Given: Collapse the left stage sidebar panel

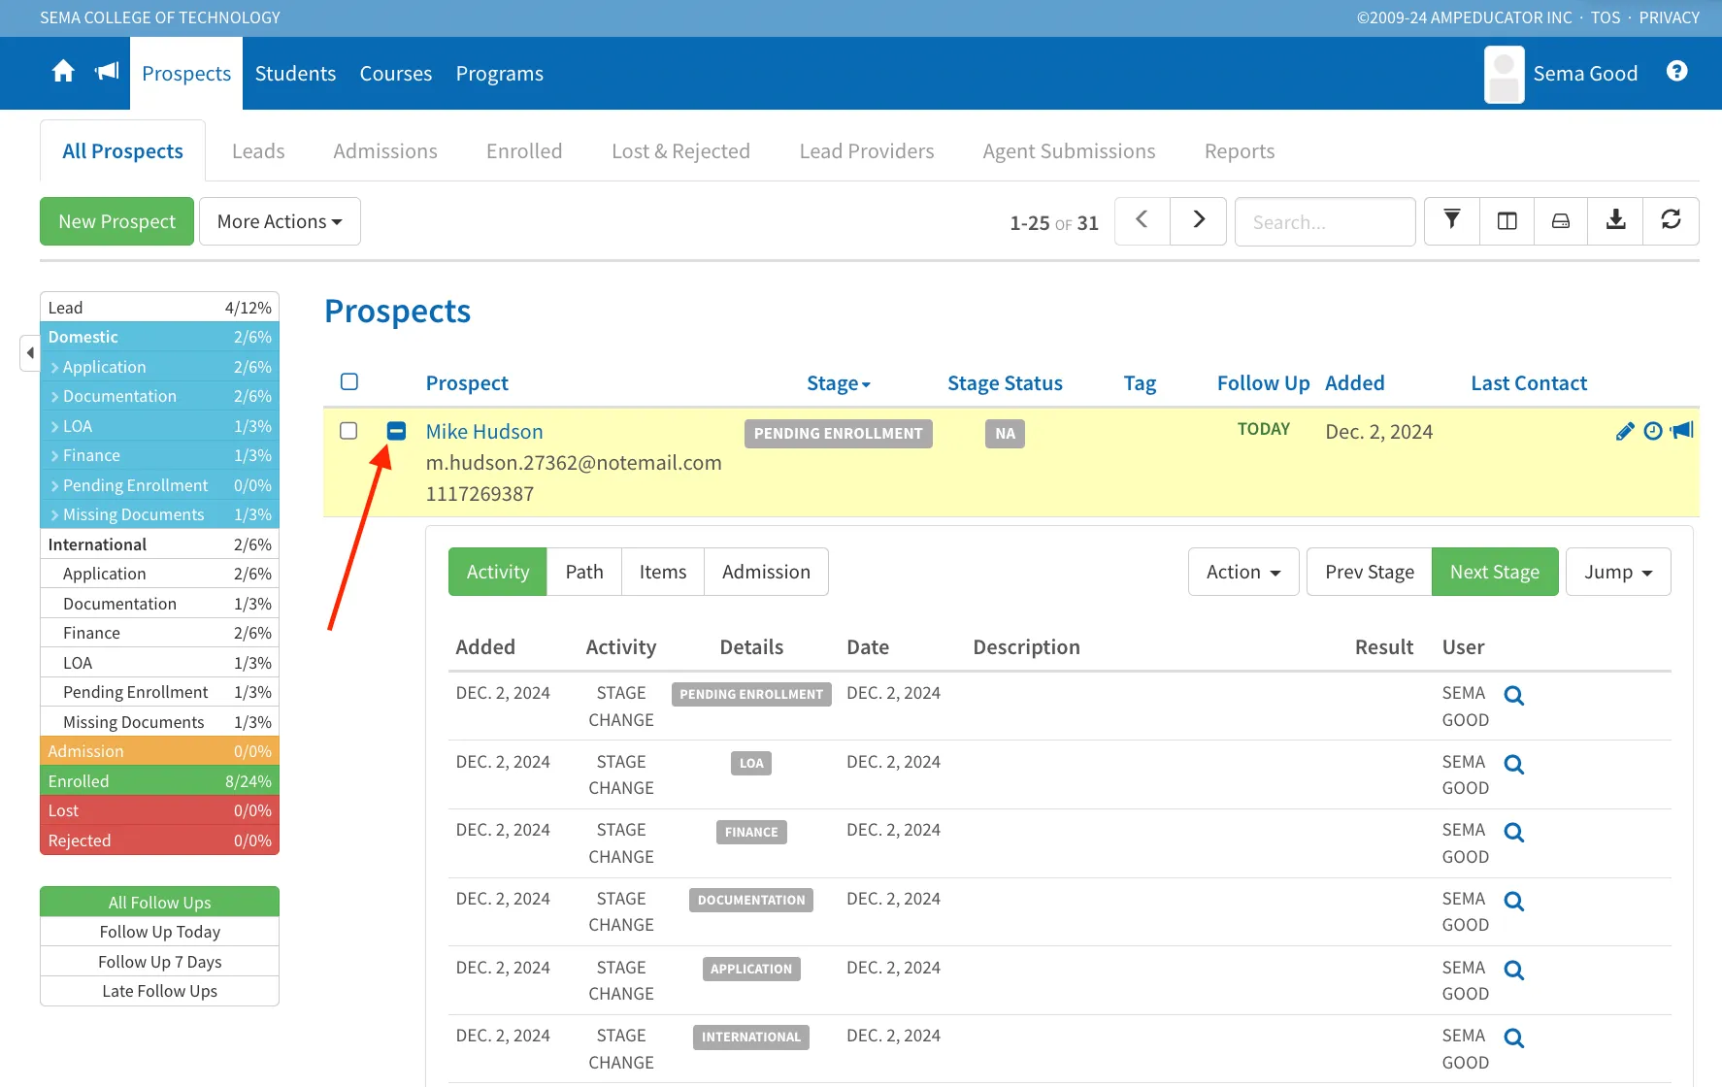Looking at the screenshot, I should coord(30,352).
